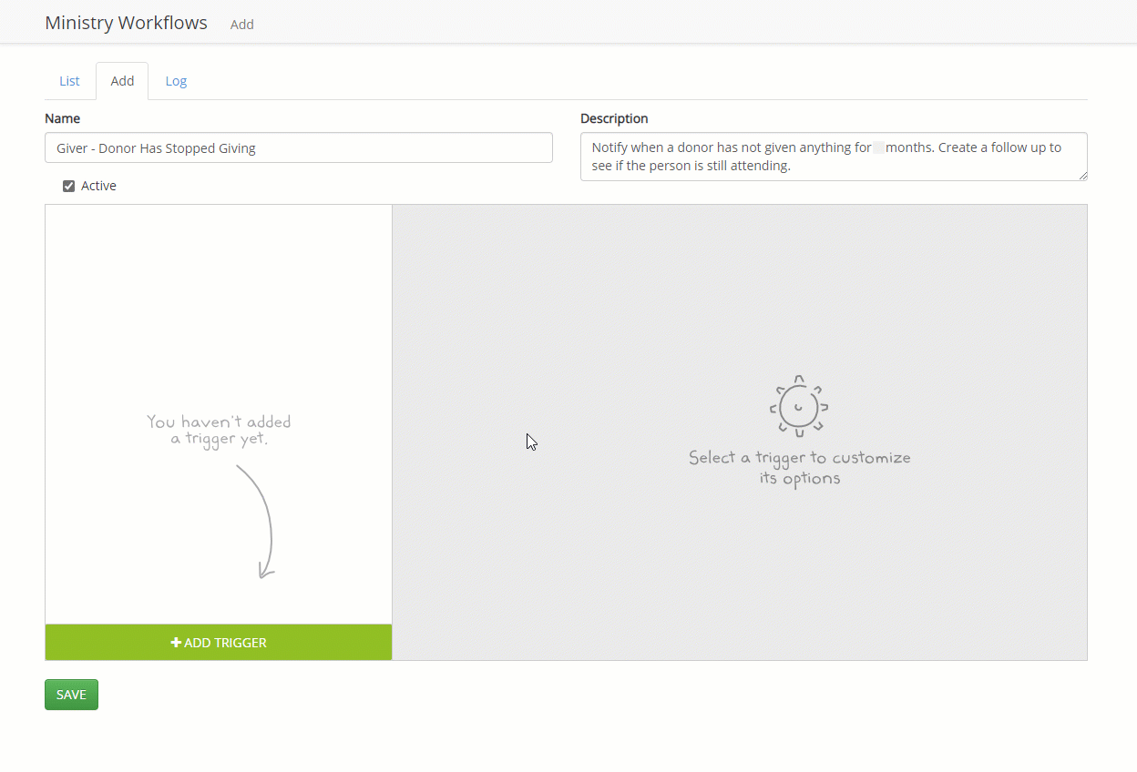
Task: Click the Active checkbox label text
Action: click(98, 186)
